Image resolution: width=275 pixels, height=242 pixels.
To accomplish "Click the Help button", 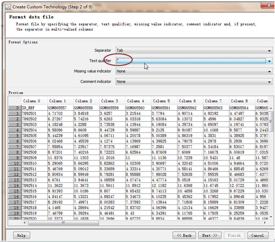I will point(21,235).
